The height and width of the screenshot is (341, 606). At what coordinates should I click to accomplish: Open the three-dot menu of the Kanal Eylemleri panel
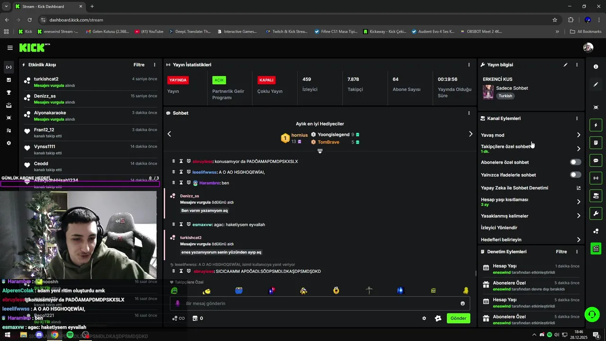coord(577,118)
